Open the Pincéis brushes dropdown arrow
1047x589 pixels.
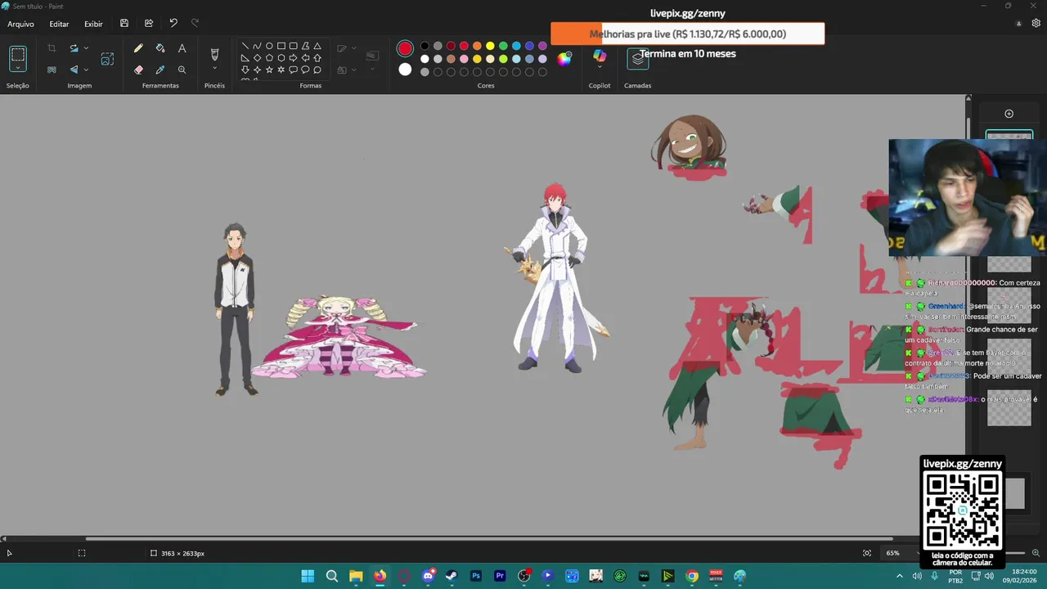(214, 69)
